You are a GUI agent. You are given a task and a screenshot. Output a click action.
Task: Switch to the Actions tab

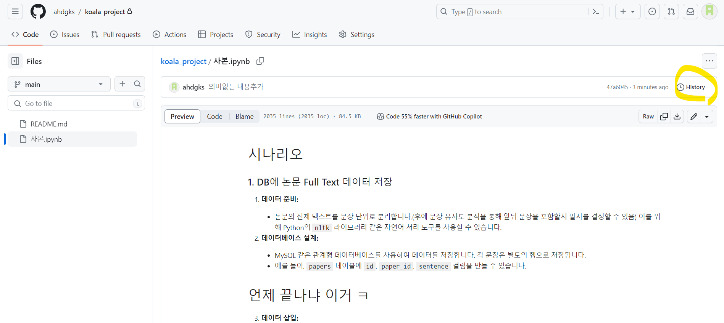[169, 35]
